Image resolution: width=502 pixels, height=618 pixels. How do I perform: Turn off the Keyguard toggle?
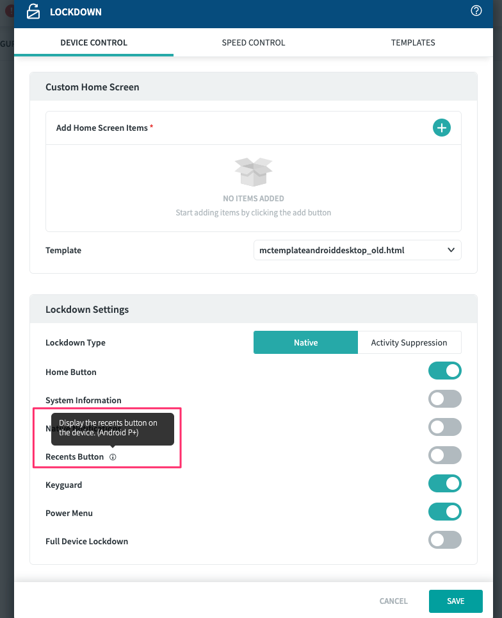[445, 484]
